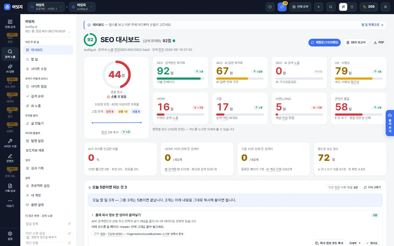Click the plus icon in top bar
Screen dimensions: 394x246
coord(319,7)
